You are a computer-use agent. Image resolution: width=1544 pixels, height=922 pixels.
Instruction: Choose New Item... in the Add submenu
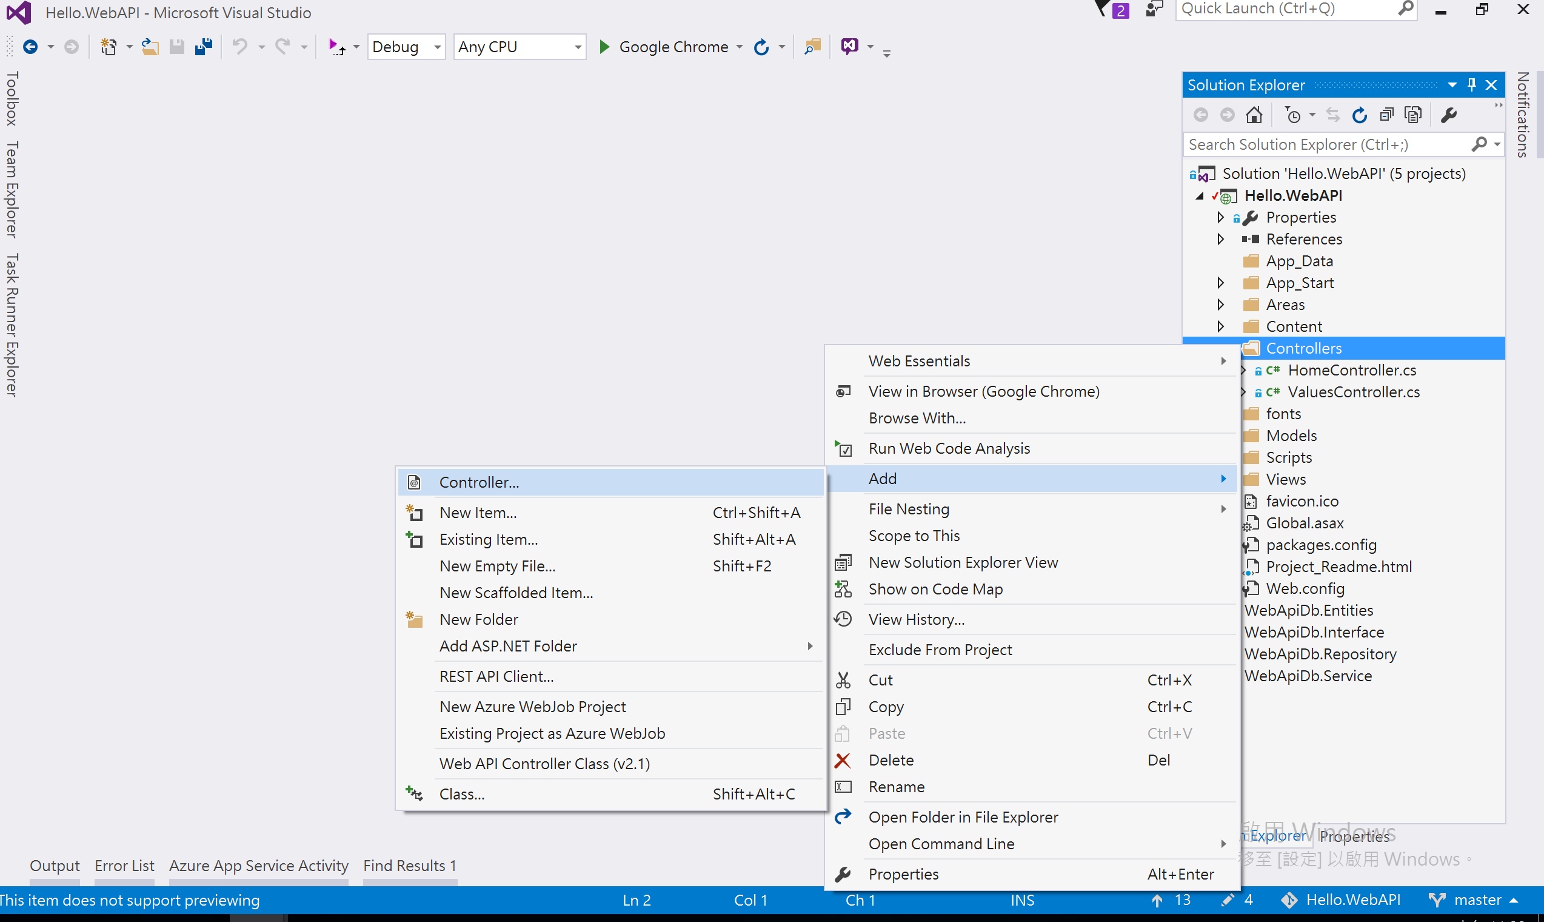click(x=610, y=513)
